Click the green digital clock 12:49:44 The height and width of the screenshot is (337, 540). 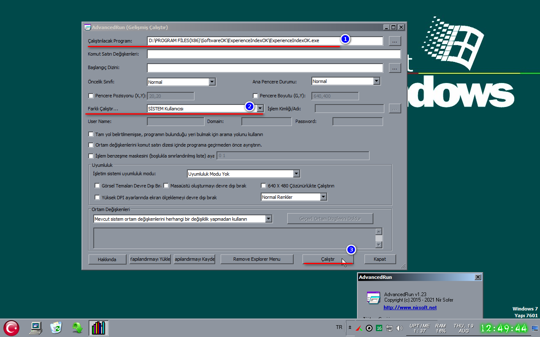coord(505,328)
